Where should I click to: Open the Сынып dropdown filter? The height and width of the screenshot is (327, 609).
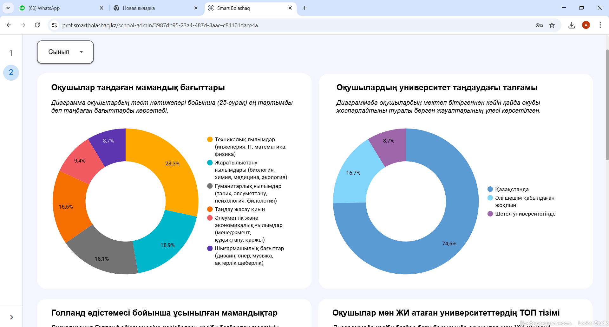65,52
